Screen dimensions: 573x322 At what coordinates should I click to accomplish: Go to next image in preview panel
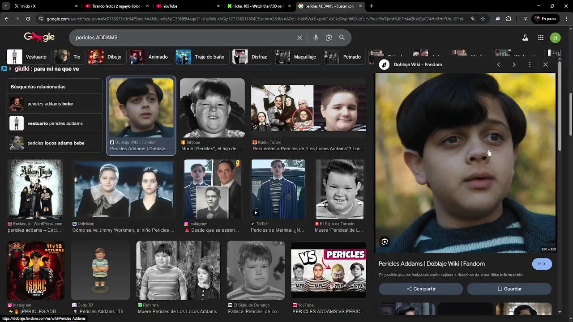(x=514, y=64)
